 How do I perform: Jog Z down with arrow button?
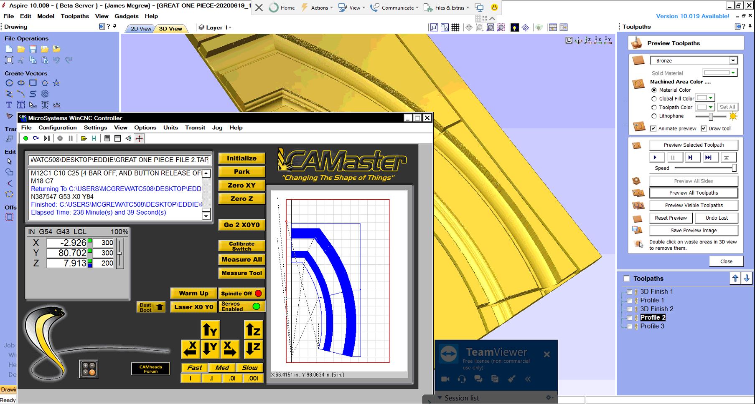point(253,349)
